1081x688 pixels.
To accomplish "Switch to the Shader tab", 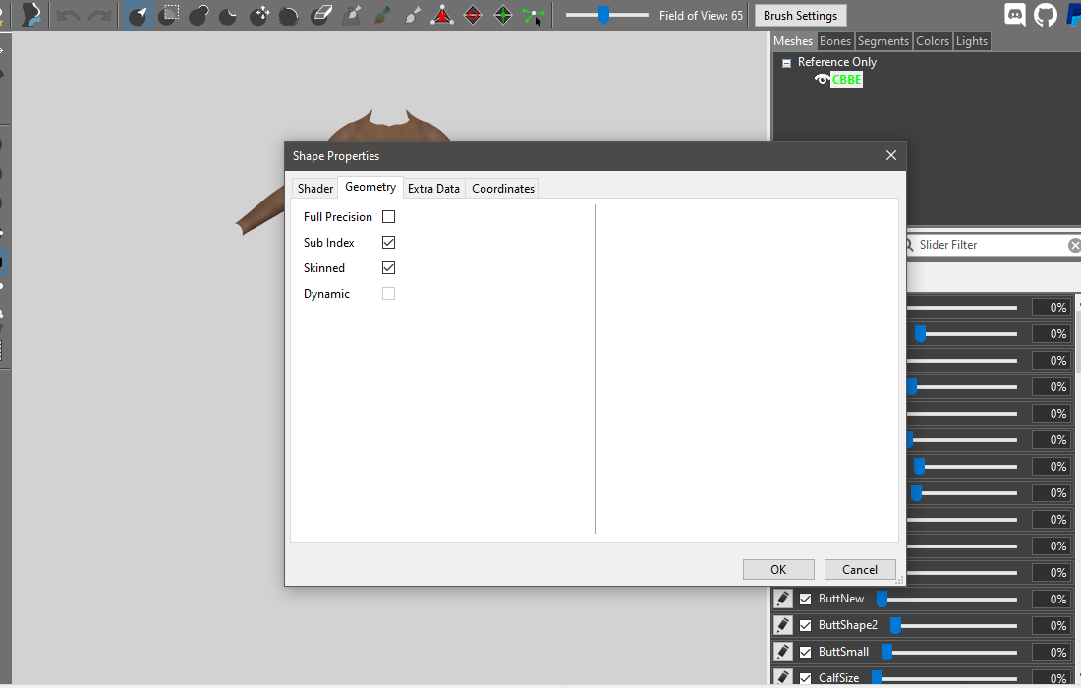I will pyautogui.click(x=315, y=188).
